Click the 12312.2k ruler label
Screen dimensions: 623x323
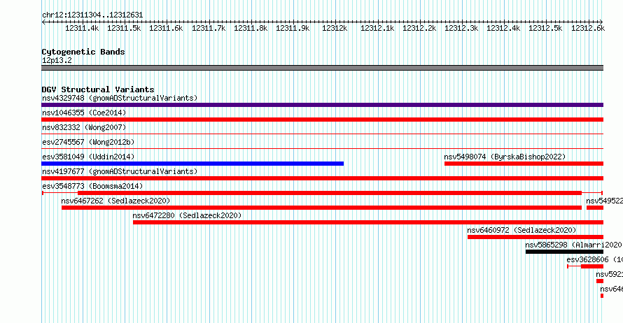[x=419, y=28]
